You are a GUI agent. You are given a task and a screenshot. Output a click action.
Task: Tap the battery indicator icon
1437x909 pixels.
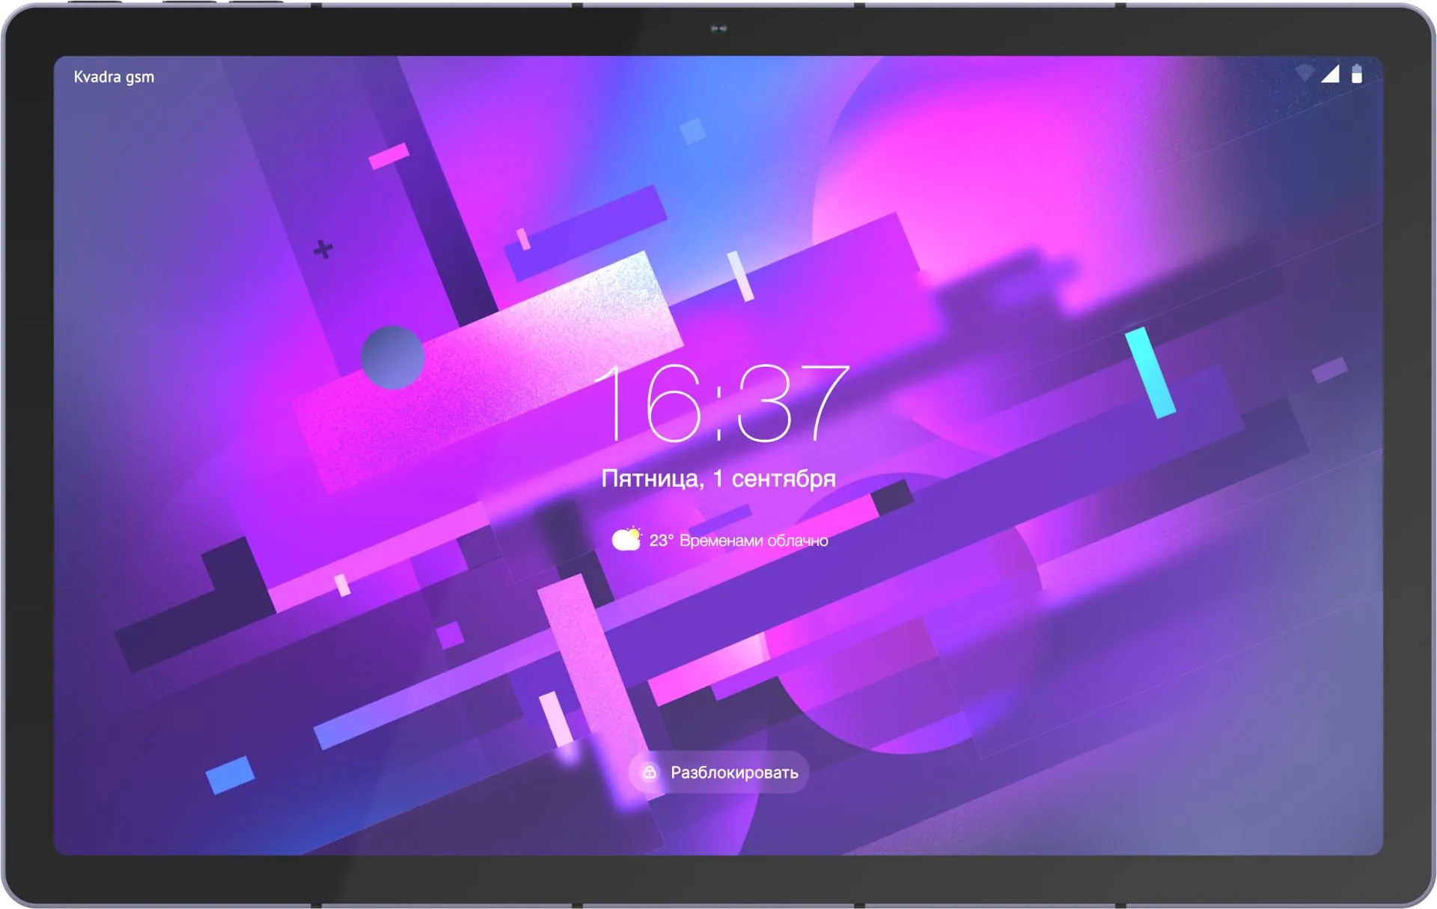tap(1357, 73)
